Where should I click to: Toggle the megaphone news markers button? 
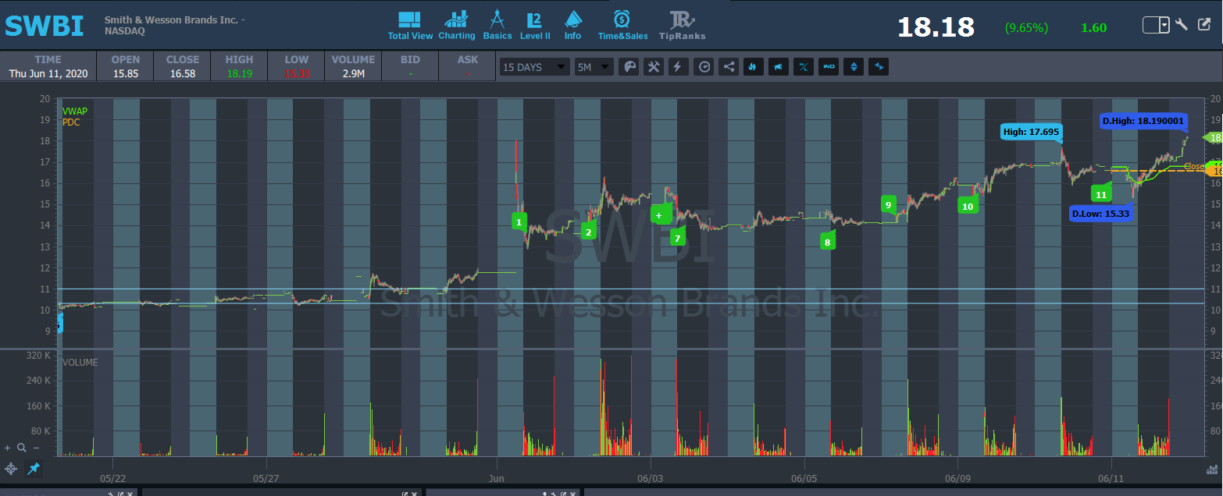click(x=778, y=67)
